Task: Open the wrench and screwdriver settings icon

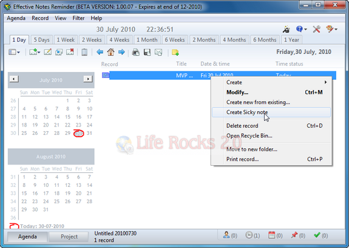Action: [316, 29]
